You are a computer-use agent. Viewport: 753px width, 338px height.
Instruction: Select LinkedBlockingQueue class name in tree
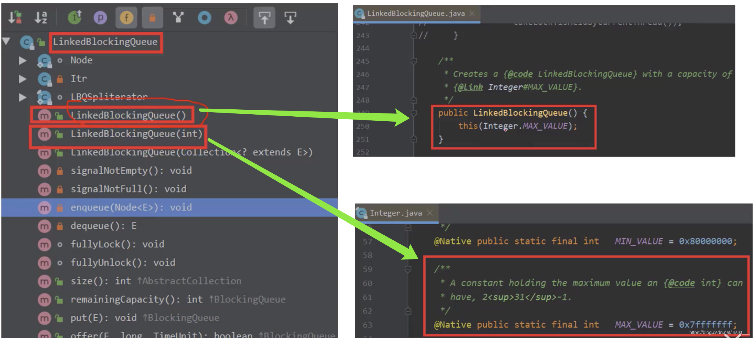[x=105, y=42]
